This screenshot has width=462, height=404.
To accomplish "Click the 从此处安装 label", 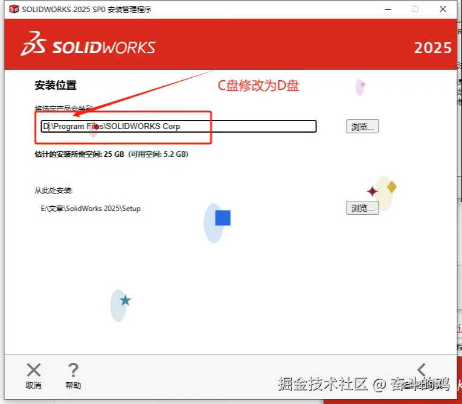I will pyautogui.click(x=54, y=191).
